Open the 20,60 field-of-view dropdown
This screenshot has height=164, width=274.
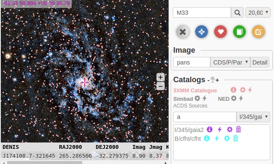point(258,13)
